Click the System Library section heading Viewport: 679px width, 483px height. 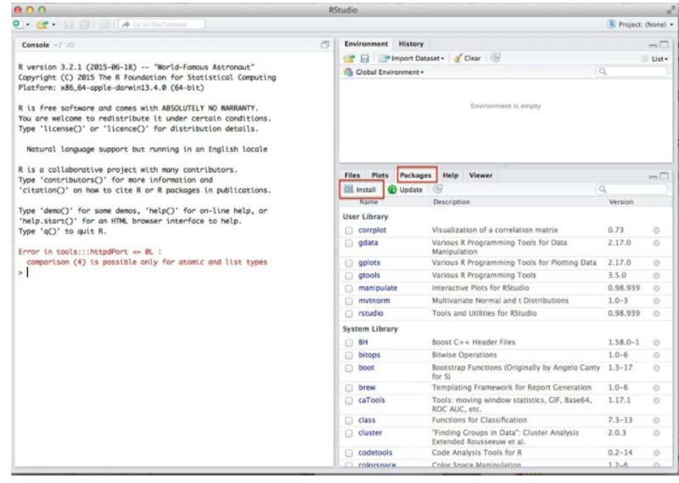[370, 329]
